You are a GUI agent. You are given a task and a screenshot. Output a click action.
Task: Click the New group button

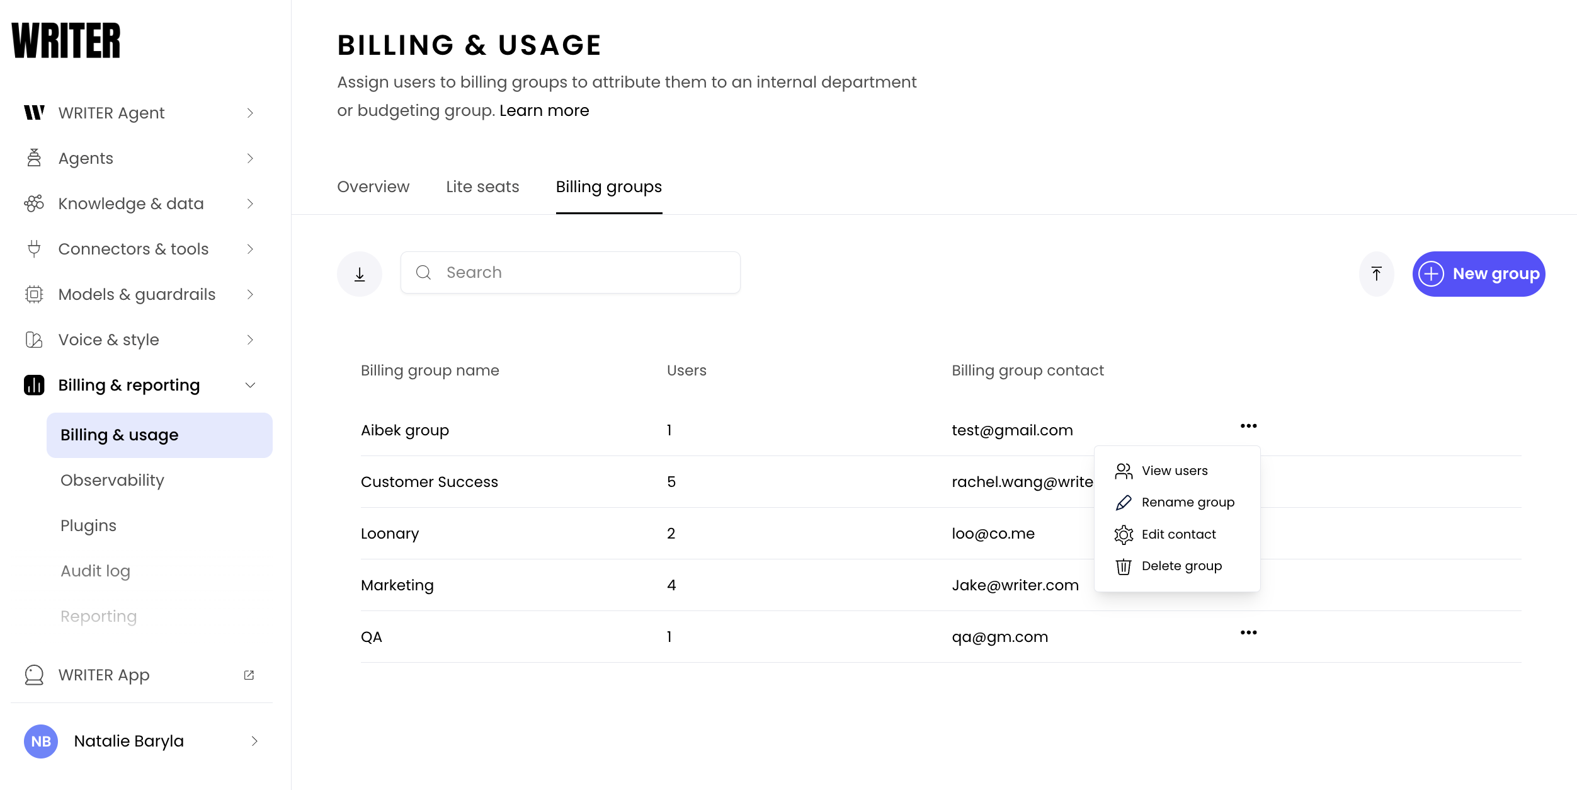pos(1478,274)
